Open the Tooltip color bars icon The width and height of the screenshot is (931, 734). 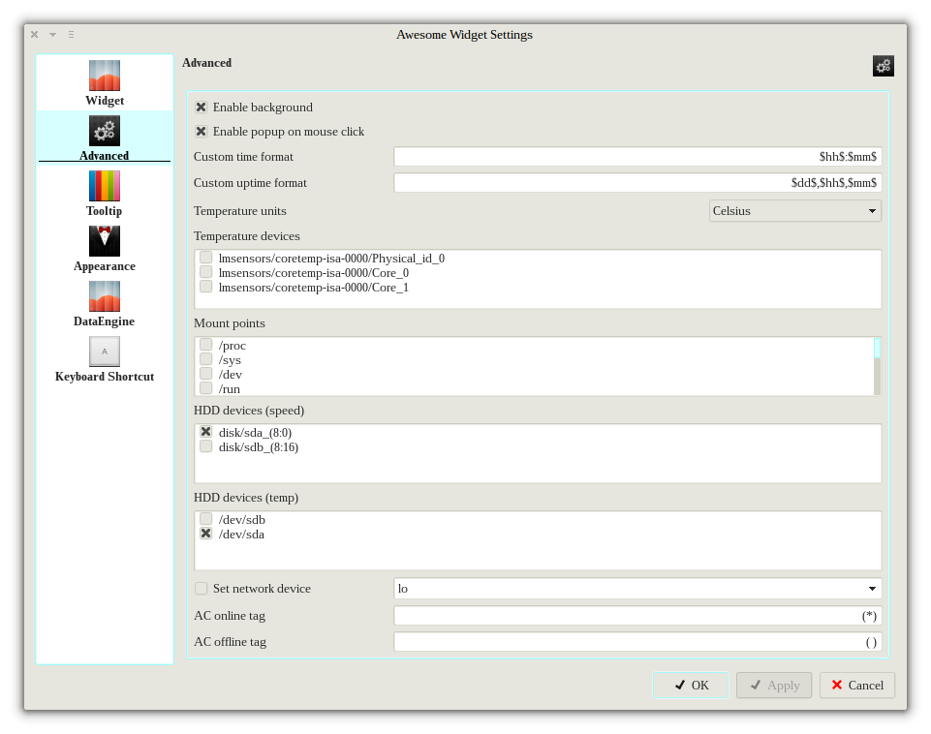tap(105, 186)
